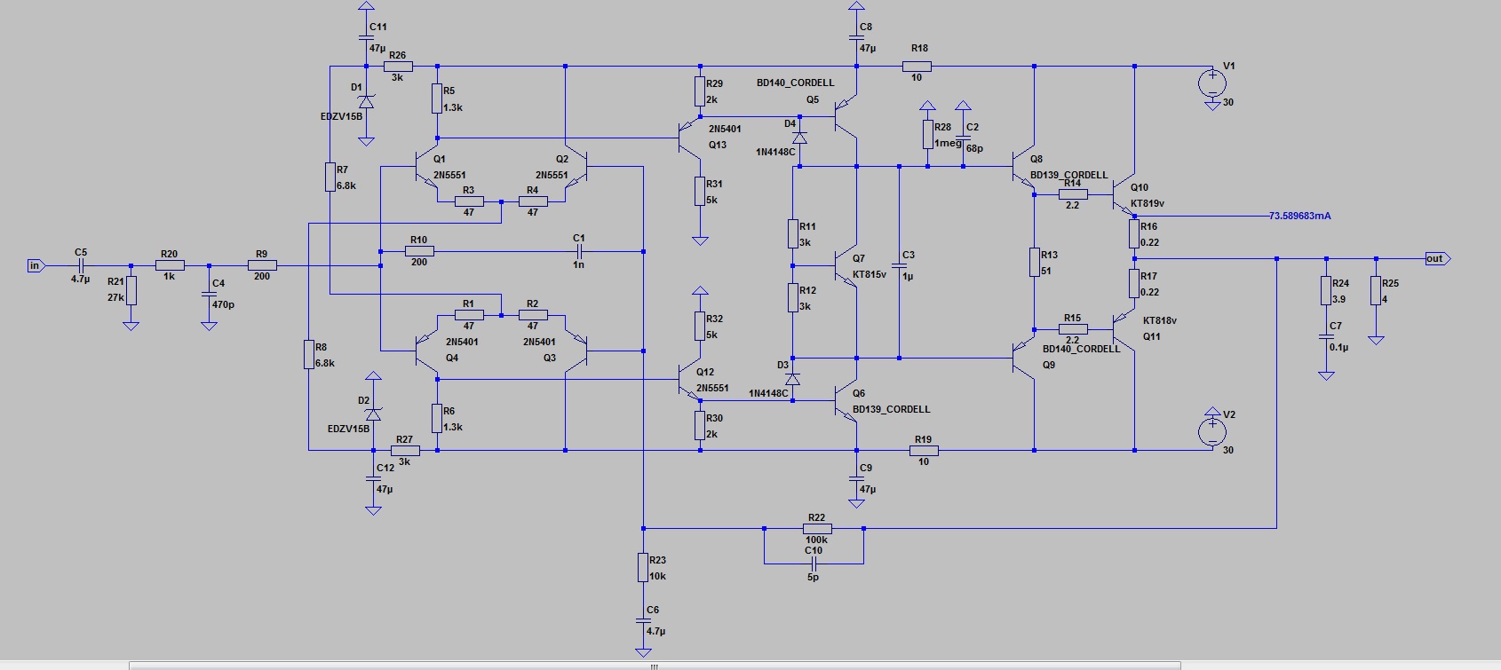The height and width of the screenshot is (670, 1501).
Task: Click the Q1 input transistor symbol
Action: tap(427, 166)
